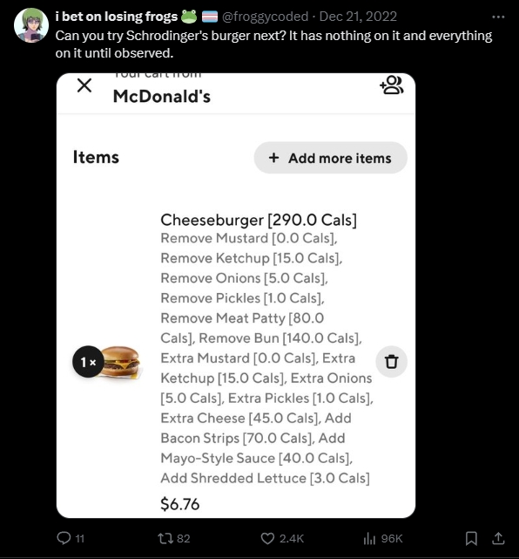Like the tweet with heart icon
This screenshot has width=519, height=559.
point(267,538)
